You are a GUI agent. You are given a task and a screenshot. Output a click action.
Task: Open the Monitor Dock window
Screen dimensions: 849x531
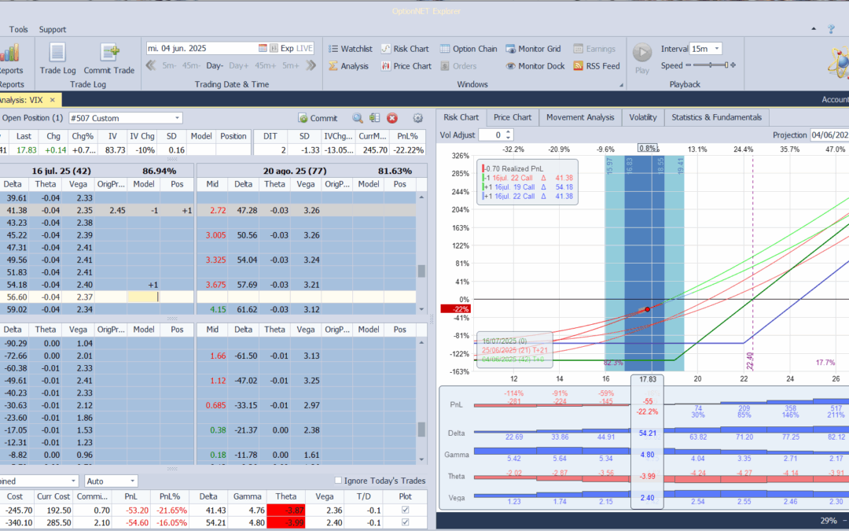click(x=535, y=66)
